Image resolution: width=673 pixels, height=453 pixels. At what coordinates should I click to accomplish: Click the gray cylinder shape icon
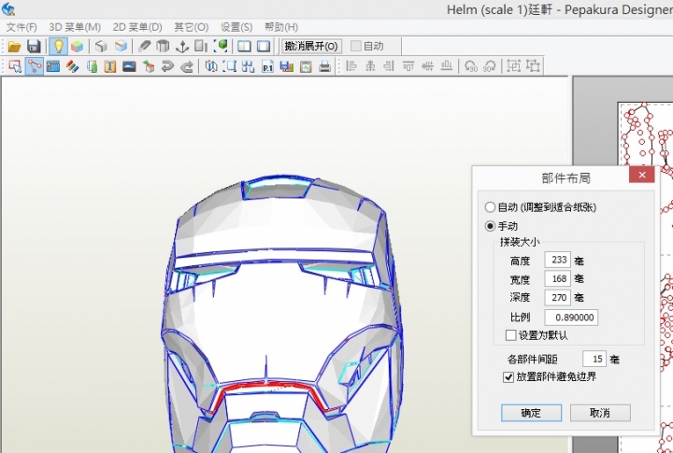pos(163,47)
